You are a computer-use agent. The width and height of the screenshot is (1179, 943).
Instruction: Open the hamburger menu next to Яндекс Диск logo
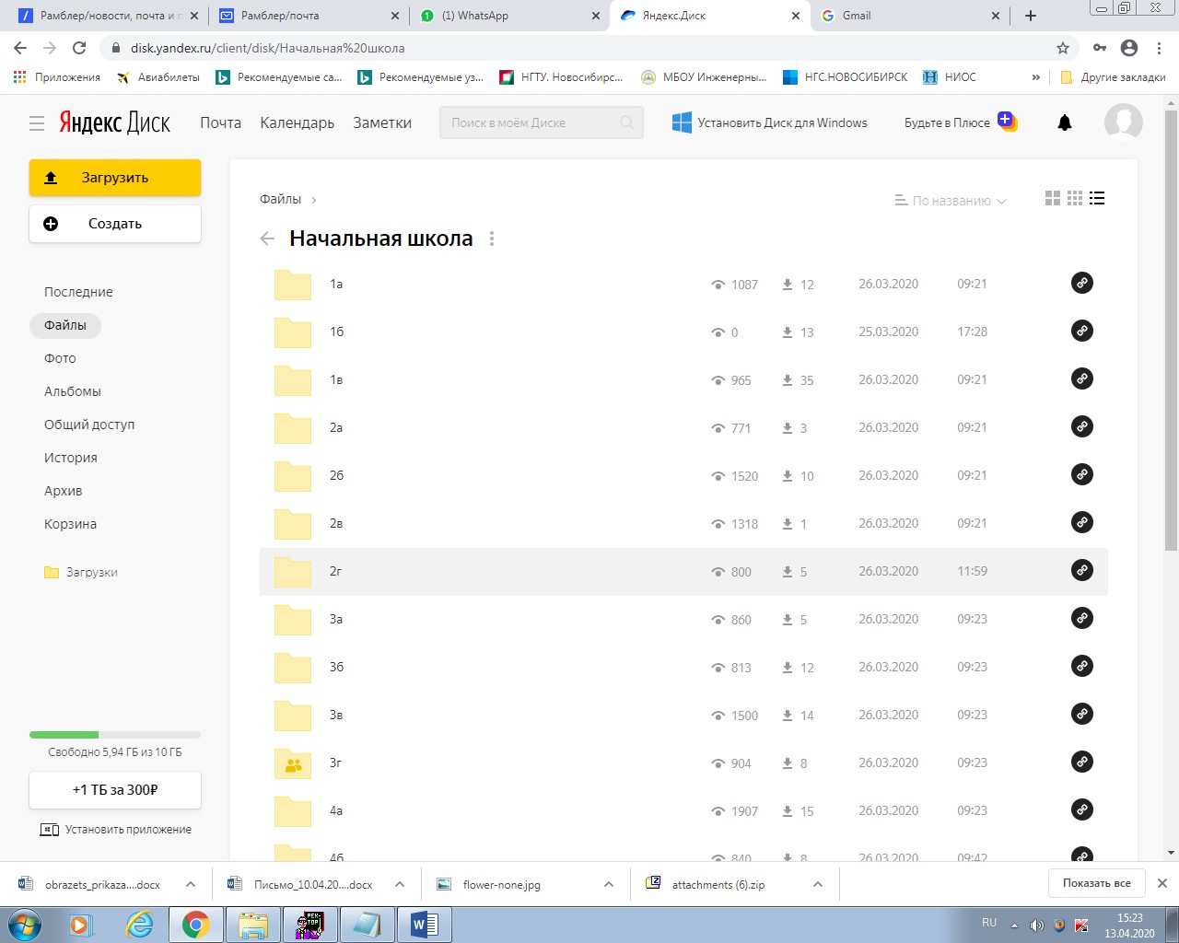tap(37, 122)
